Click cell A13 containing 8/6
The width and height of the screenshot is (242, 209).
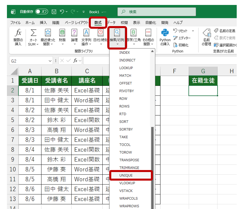tap(30, 199)
